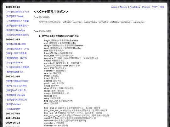This screenshot has width=170, height=127.
Task: Open the [技術]現代軟體架構的比 article
Action: point(17,35)
